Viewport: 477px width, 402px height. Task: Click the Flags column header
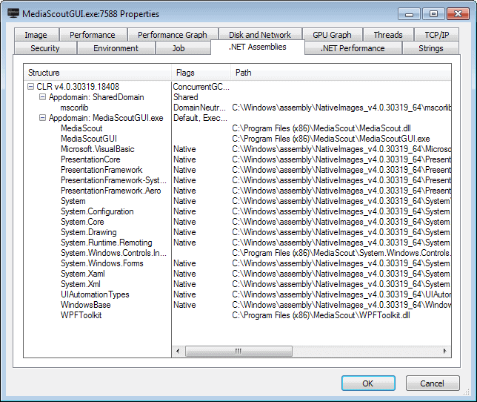(200, 73)
